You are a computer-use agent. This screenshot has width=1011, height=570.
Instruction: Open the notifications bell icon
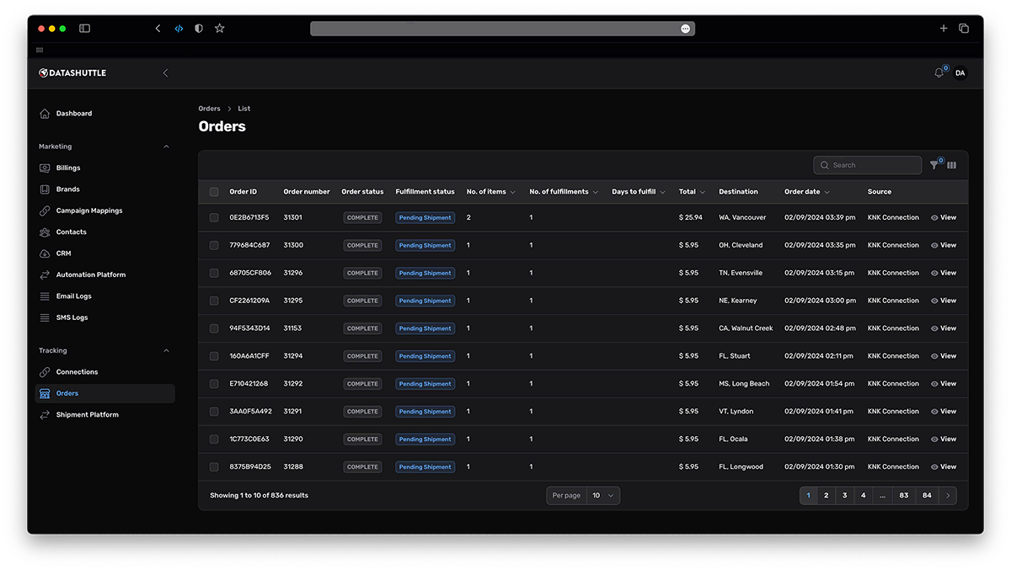click(939, 73)
